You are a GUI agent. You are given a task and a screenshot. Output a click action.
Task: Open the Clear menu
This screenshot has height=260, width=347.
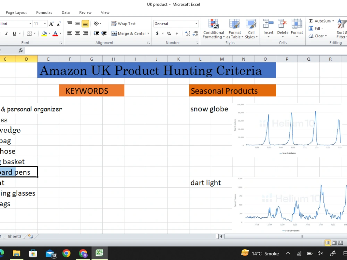(x=318, y=36)
